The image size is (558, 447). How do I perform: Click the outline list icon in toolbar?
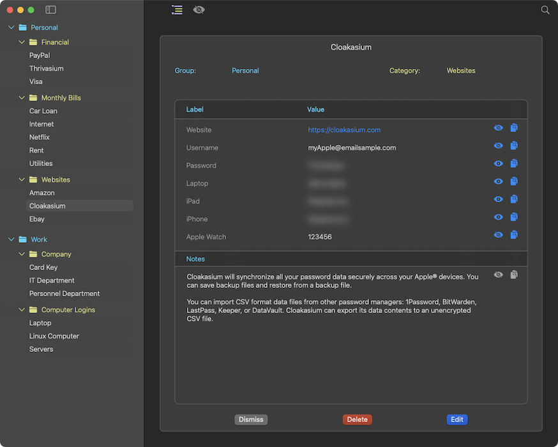tap(177, 10)
